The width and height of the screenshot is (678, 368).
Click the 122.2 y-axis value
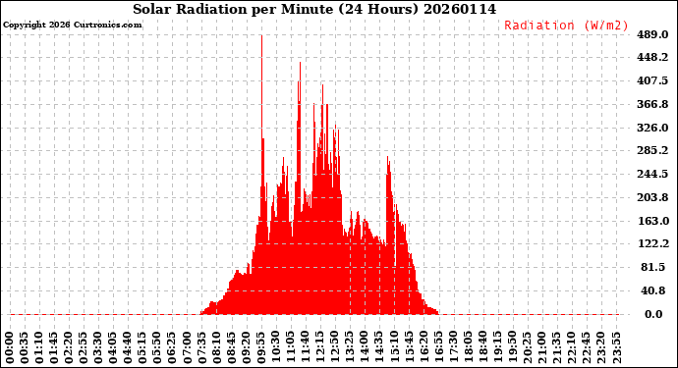pos(652,243)
